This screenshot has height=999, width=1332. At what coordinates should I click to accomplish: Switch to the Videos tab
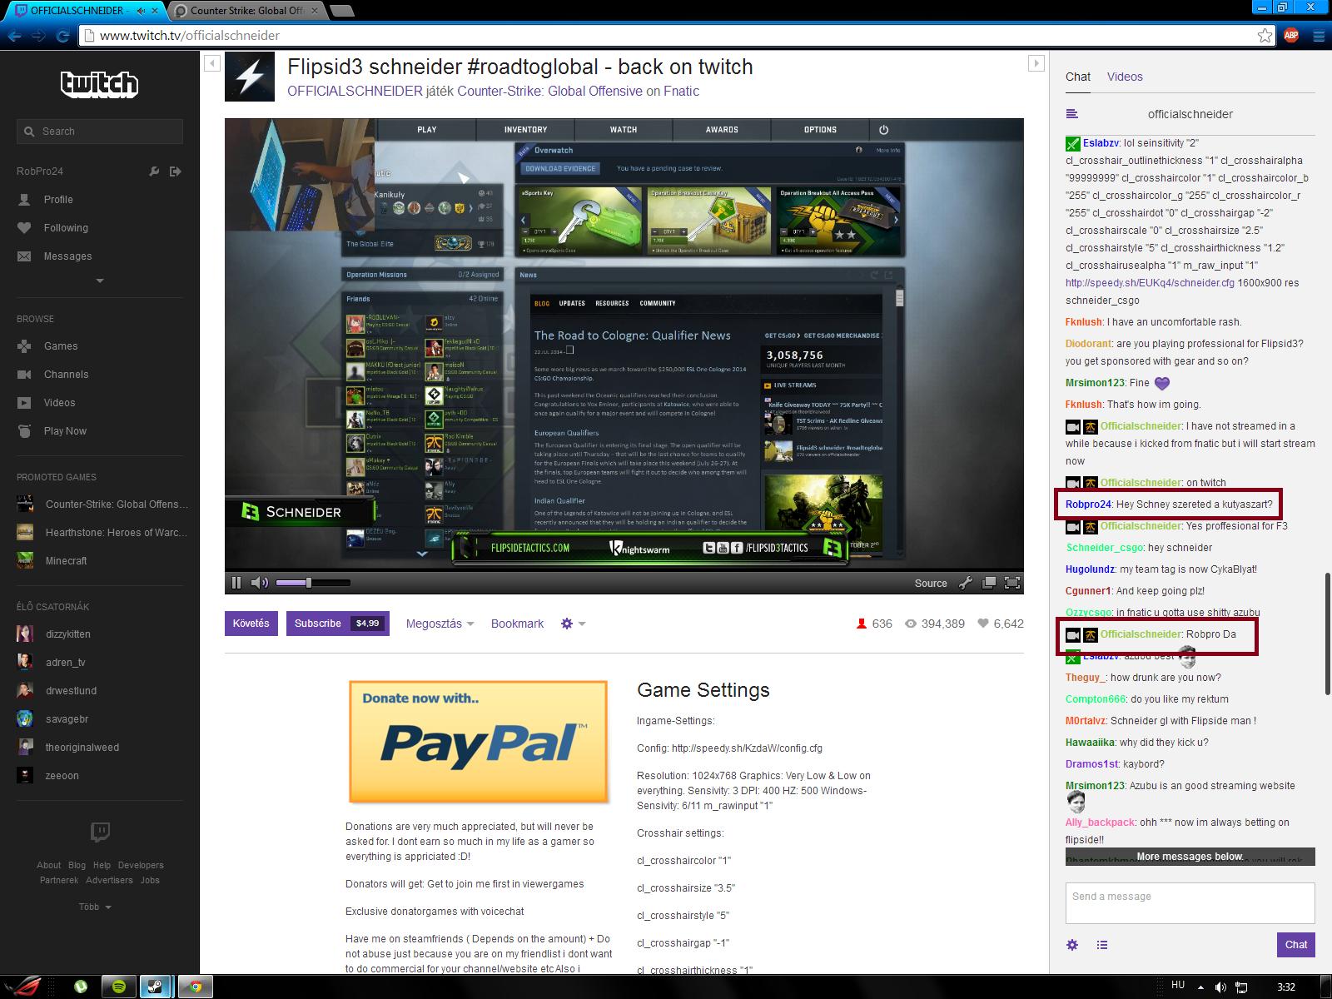tap(1125, 77)
